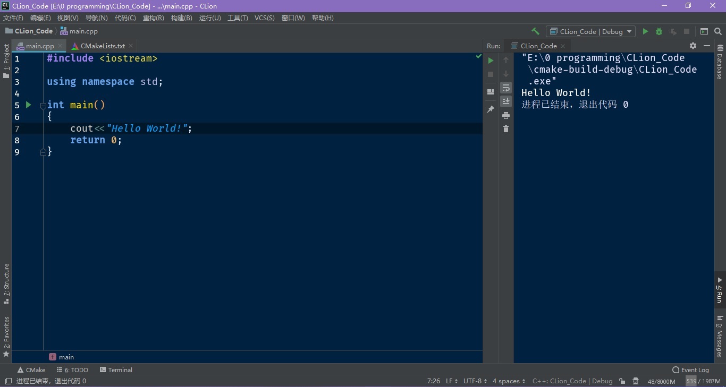Open the inspections profile hector icon
The width and height of the screenshot is (726, 387).
pyautogui.click(x=636, y=381)
